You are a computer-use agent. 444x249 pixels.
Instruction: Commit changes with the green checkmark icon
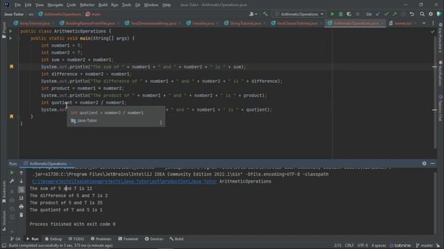(x=386, y=14)
